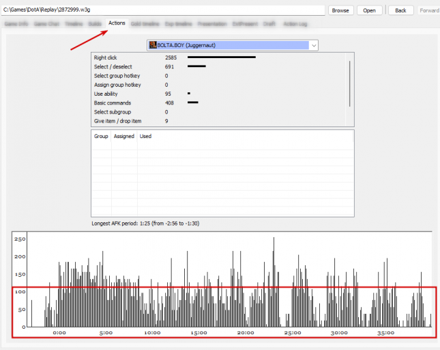The height and width of the screenshot is (350, 440).
Task: Click the Open button
Action: click(x=369, y=10)
